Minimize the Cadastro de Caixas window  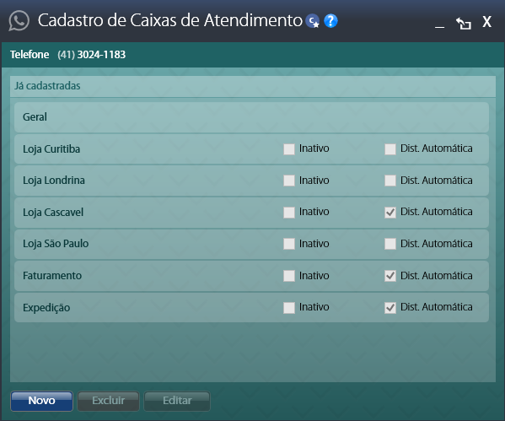pyautogui.click(x=439, y=26)
